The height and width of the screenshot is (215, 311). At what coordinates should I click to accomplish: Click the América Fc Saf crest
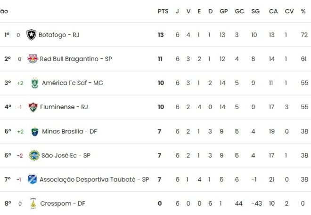(34, 83)
